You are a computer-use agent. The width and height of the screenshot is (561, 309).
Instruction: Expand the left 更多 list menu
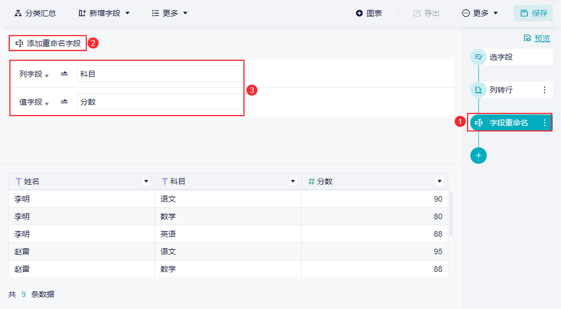(170, 13)
